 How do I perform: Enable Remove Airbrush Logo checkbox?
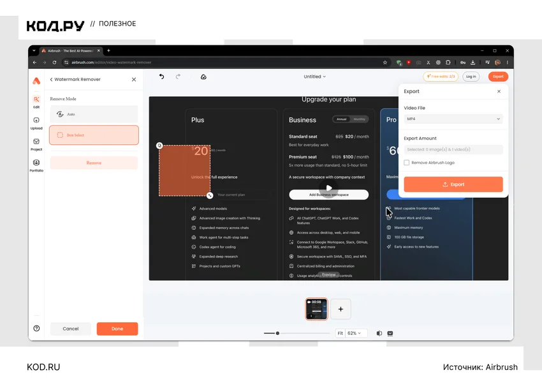click(x=407, y=163)
